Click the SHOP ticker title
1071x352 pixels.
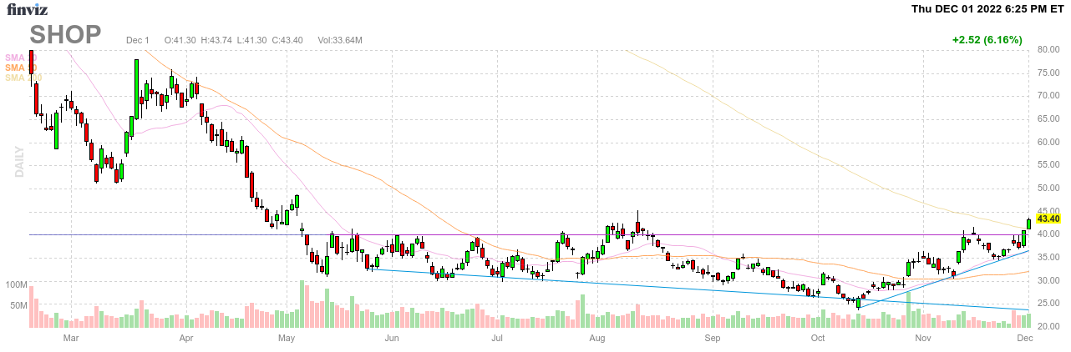pos(66,34)
